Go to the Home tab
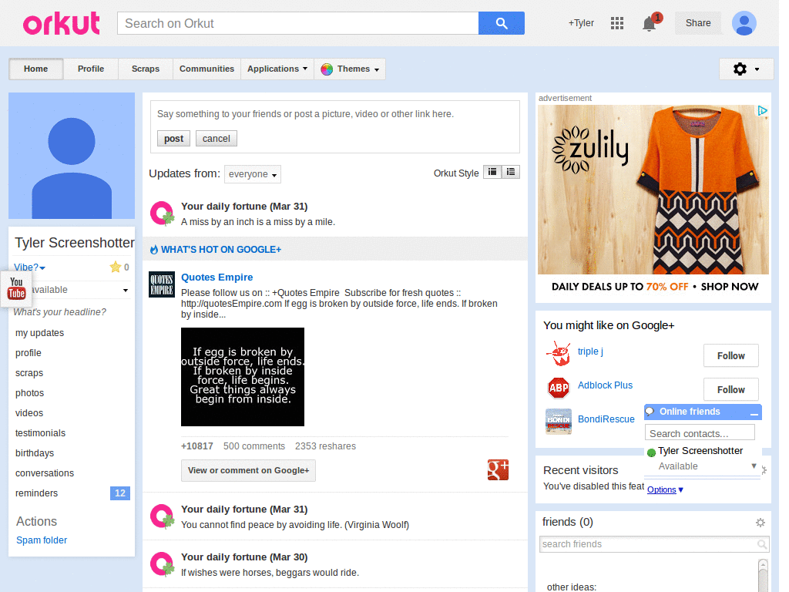The width and height of the screenshot is (789, 592). [35, 69]
